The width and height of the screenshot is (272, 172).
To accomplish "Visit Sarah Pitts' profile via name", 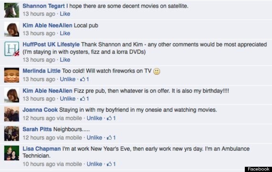I will point(37,129).
